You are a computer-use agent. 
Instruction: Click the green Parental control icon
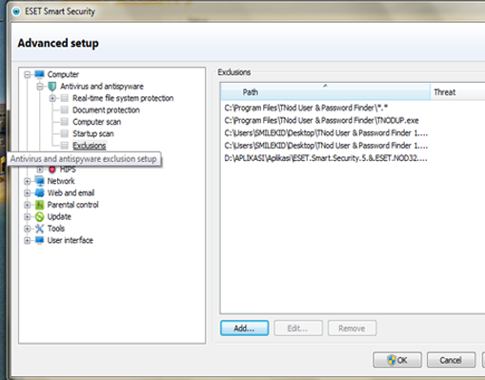pyautogui.click(x=39, y=205)
